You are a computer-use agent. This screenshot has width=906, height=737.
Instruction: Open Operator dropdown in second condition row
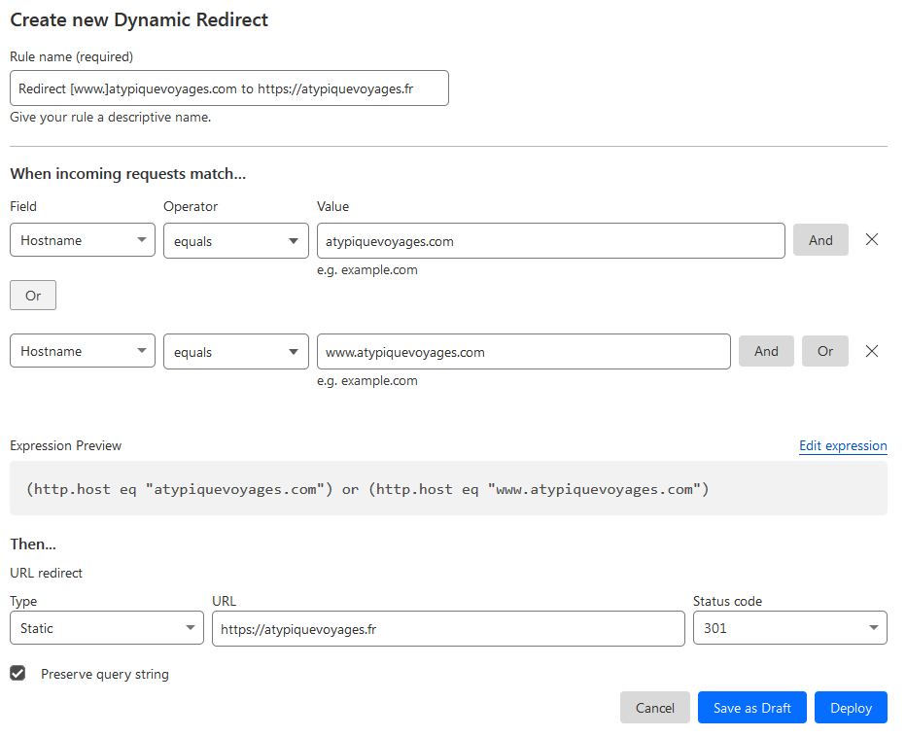[235, 351]
